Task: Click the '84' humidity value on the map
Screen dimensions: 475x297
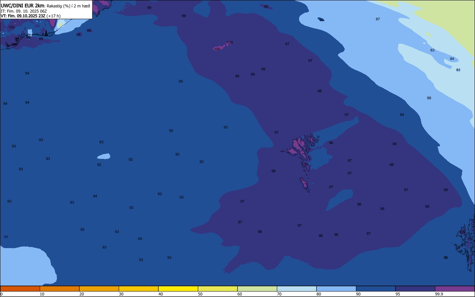Action: [452, 59]
